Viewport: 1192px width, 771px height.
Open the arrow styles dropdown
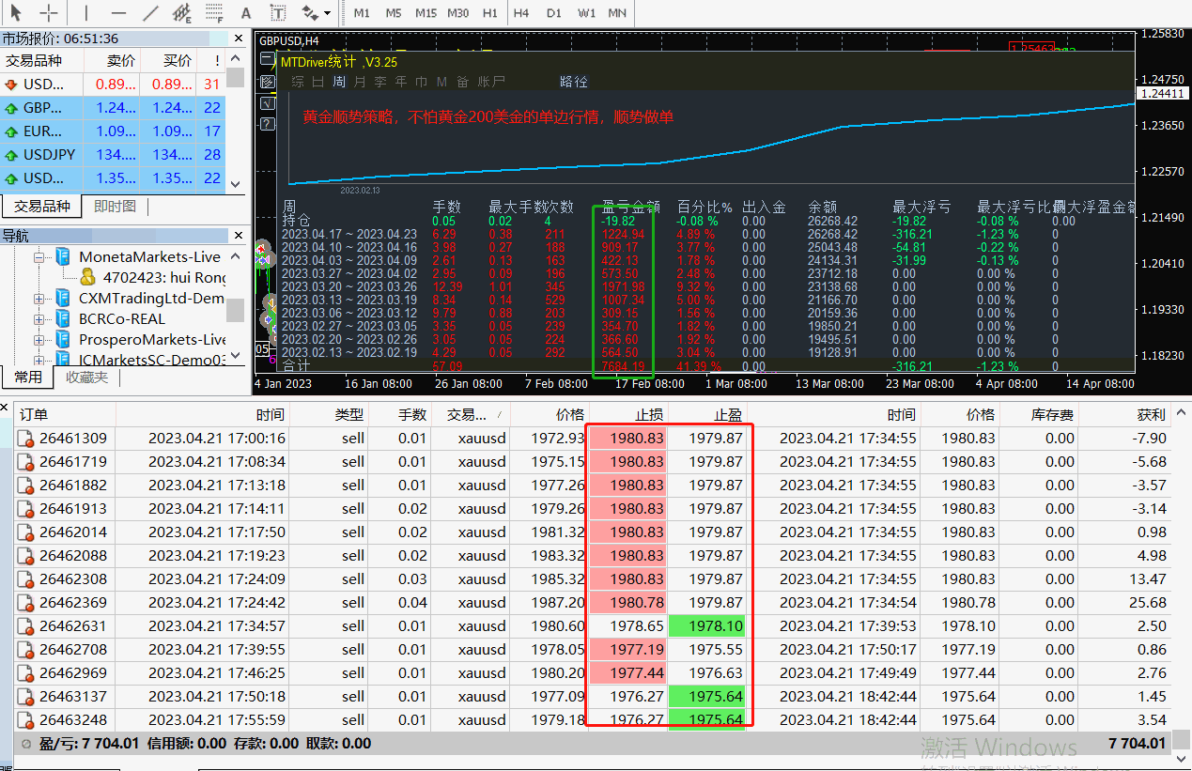pos(326,13)
